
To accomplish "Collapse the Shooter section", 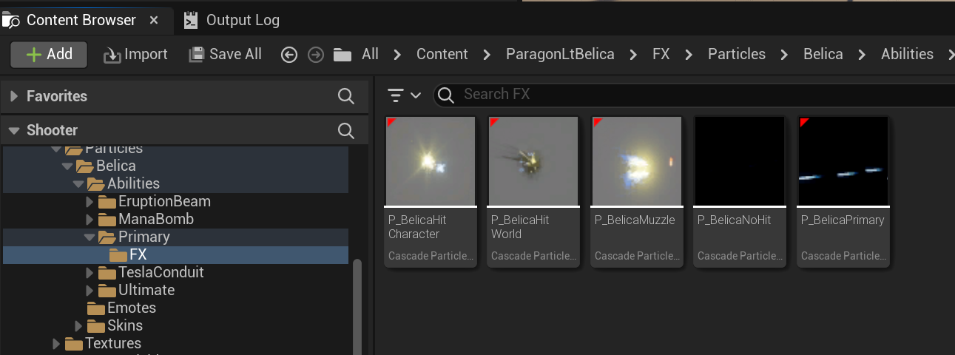I will (x=14, y=131).
